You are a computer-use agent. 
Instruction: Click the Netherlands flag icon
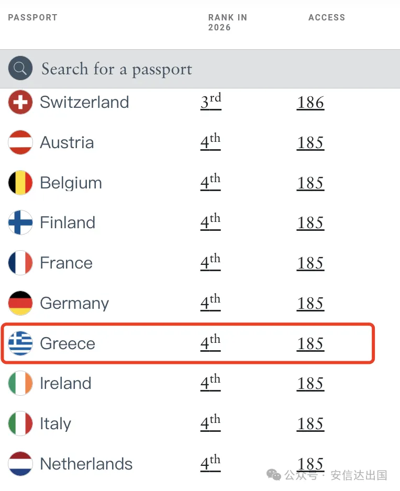[x=20, y=464]
